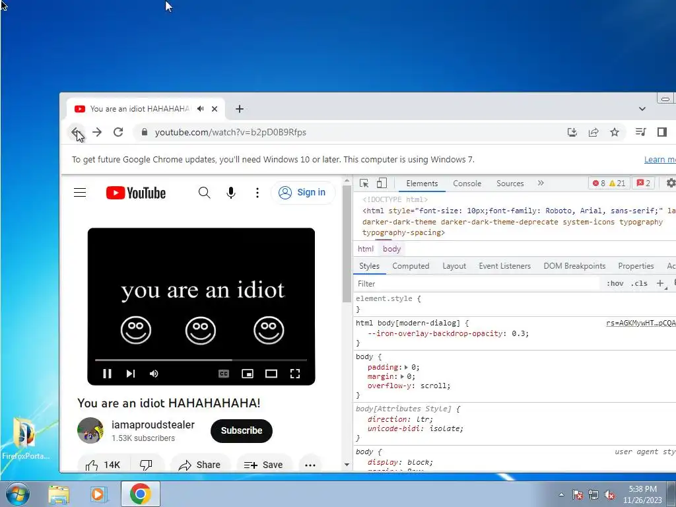Share the video

(200, 465)
